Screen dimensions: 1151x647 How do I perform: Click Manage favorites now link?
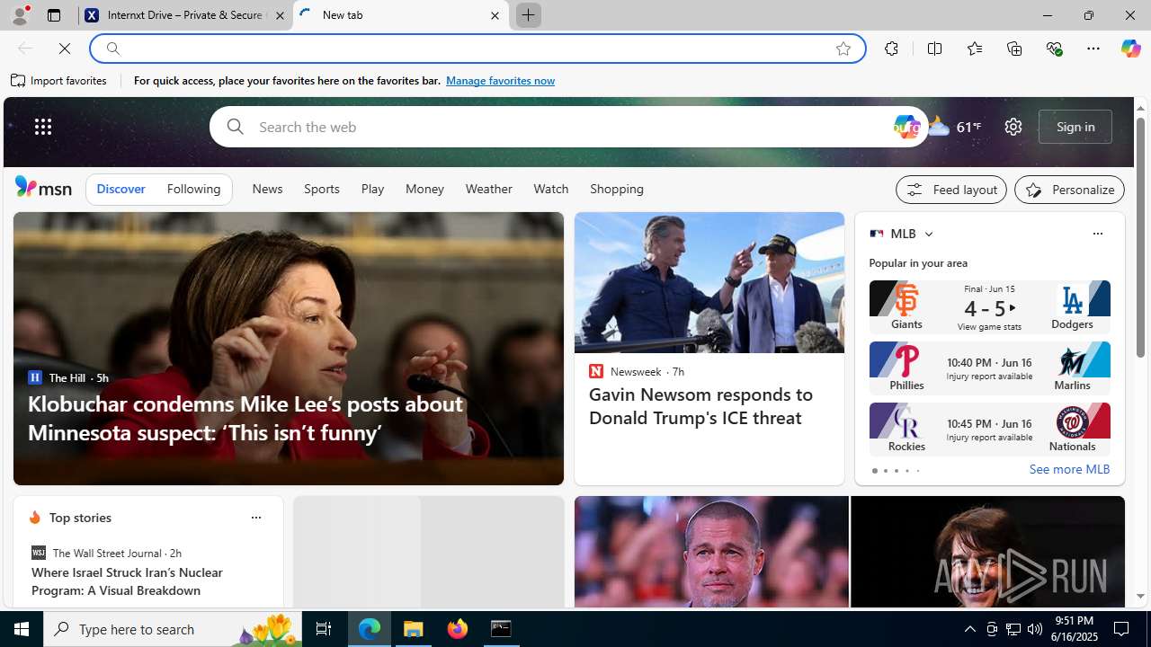(500, 81)
